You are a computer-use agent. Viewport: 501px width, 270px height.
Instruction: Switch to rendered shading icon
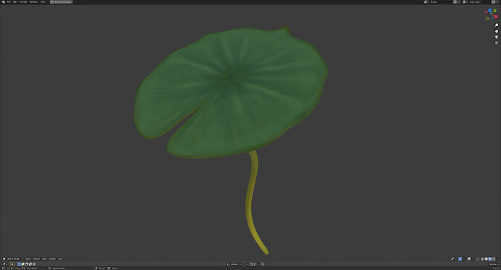coord(494,259)
